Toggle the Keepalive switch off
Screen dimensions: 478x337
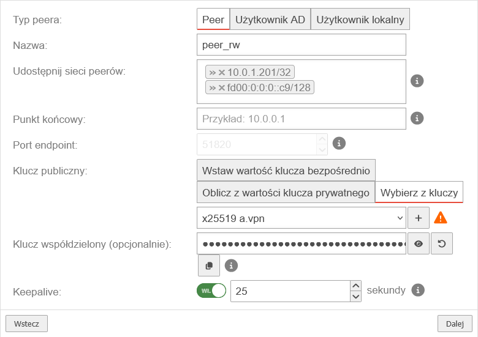211,291
